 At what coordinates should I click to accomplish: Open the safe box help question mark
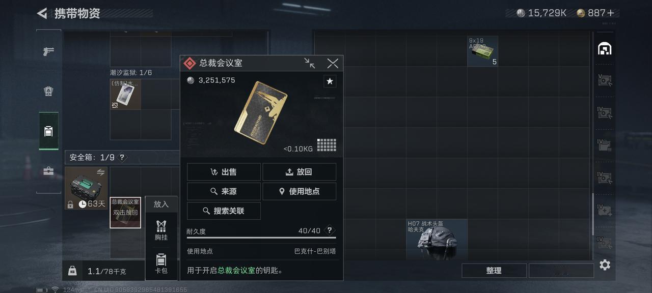pos(122,158)
